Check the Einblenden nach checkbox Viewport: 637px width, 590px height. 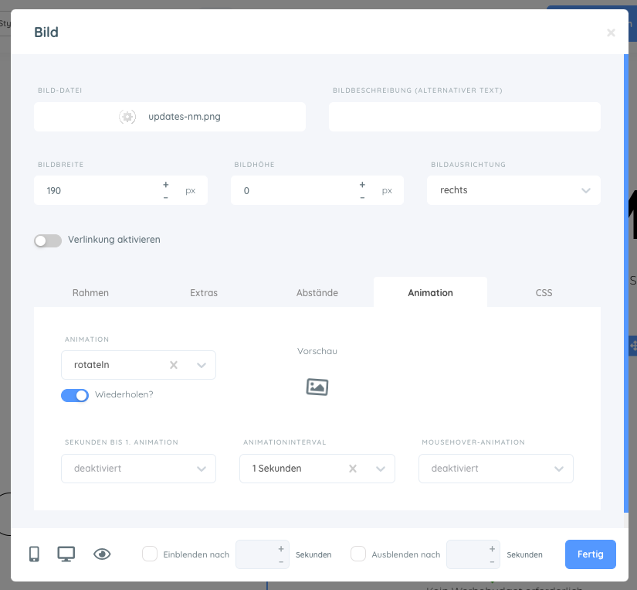coord(150,554)
